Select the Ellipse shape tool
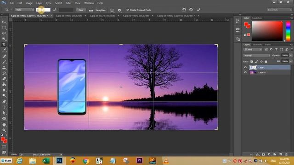Viewport: 294px width, 165px height. pyautogui.click(x=4, y=119)
